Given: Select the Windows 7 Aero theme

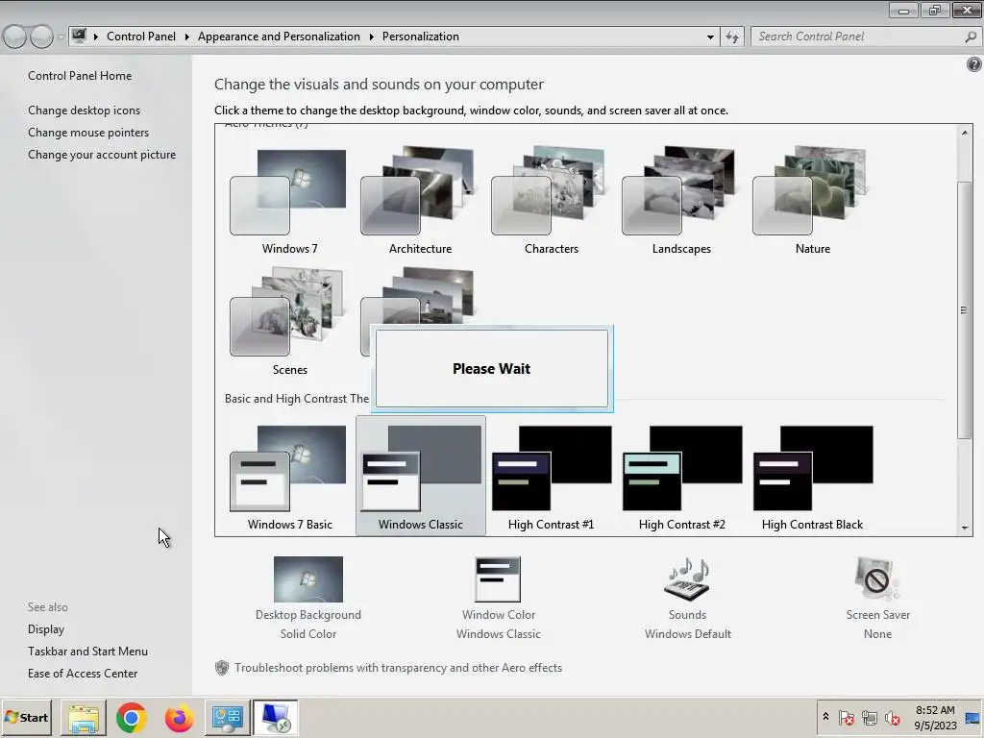Looking at the screenshot, I should click(289, 201).
